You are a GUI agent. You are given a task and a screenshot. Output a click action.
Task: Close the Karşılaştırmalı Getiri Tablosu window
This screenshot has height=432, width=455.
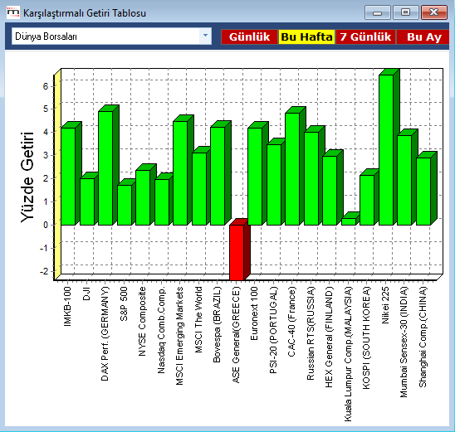433,12
